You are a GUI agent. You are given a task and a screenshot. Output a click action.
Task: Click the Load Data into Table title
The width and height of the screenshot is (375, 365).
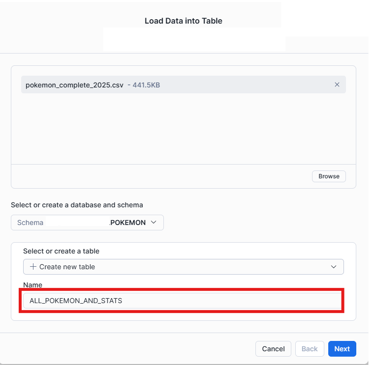(x=184, y=21)
